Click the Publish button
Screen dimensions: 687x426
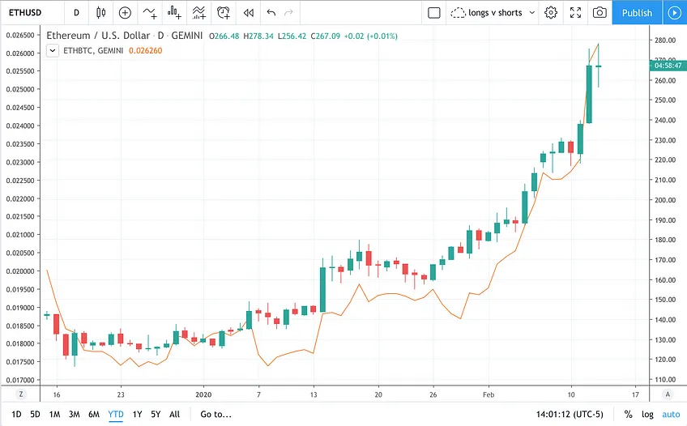[x=637, y=13]
